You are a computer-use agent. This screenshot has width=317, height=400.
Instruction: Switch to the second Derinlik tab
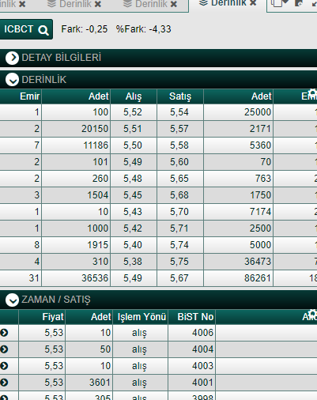pos(70,4)
